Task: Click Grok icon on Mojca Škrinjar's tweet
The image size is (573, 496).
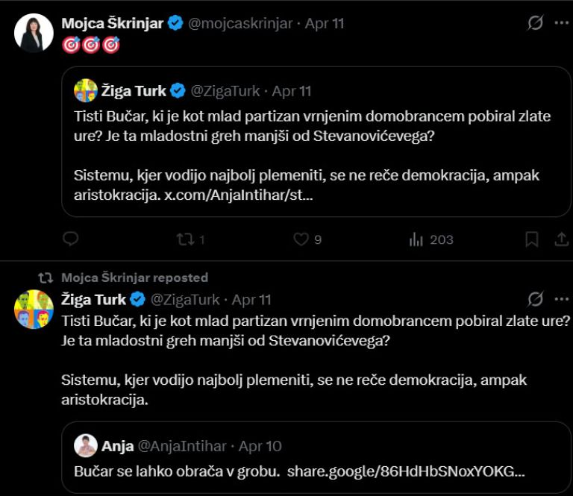Action: tap(536, 23)
